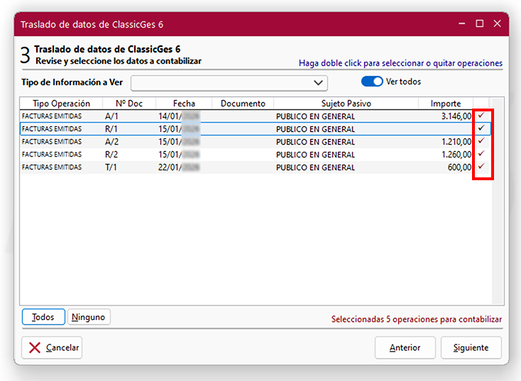The image size is (521, 381).
Task: Toggle the Ver todos switch
Action: [x=372, y=82]
